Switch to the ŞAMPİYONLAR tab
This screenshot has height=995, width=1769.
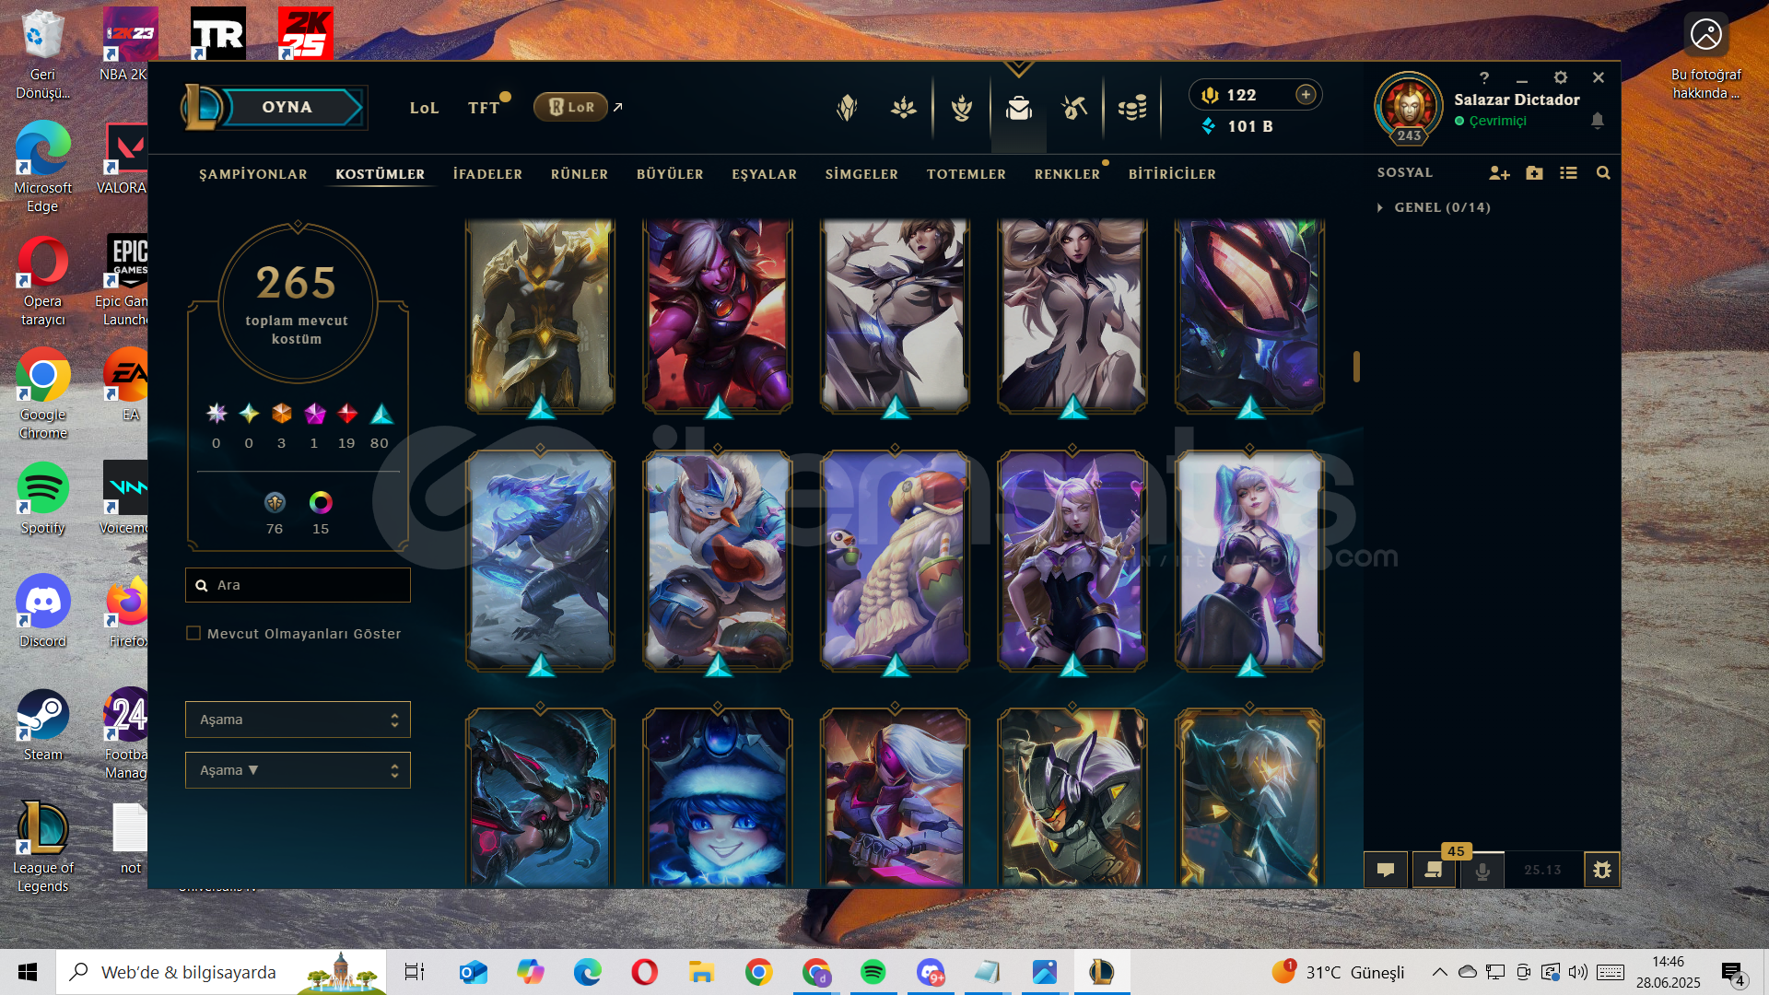tap(253, 174)
